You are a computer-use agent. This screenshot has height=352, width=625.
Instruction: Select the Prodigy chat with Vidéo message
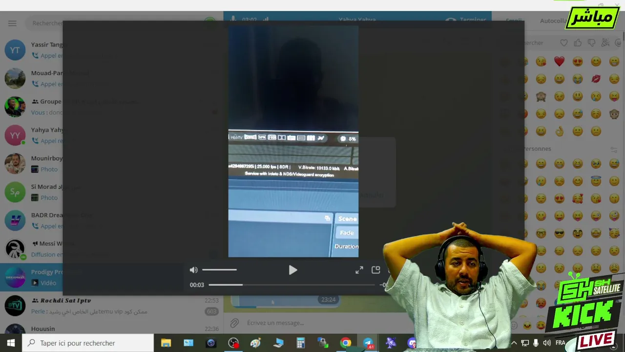[112, 277]
